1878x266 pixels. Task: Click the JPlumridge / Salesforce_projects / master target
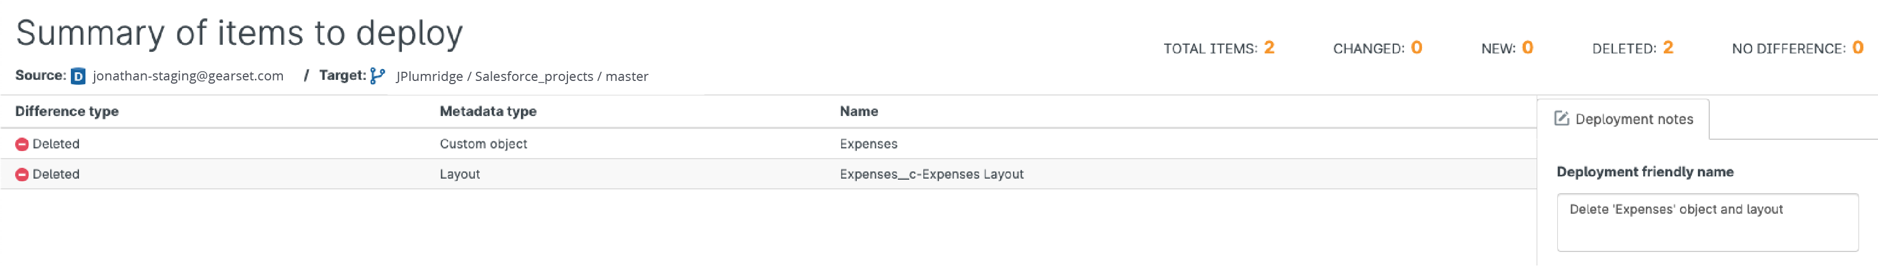coord(522,76)
